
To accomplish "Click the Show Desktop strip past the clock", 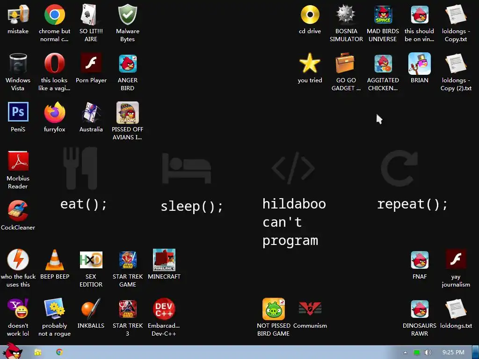I will pos(475,352).
